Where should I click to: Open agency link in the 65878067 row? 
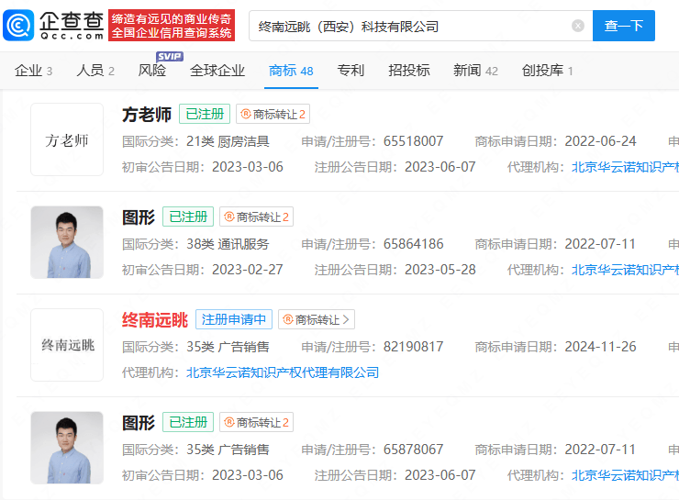point(625,475)
